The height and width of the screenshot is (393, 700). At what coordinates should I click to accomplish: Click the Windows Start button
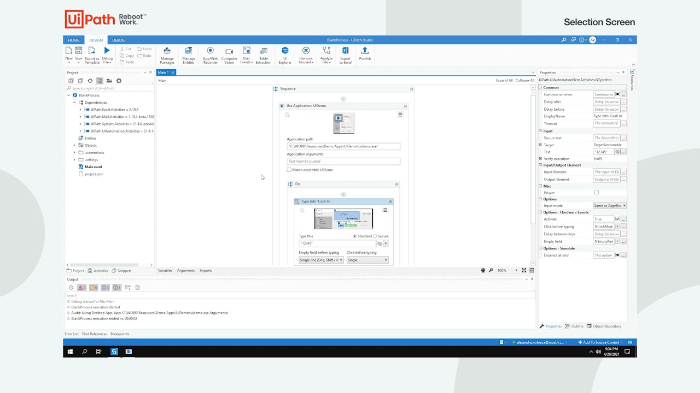pos(71,352)
